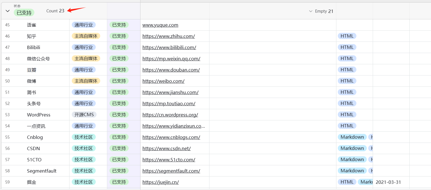The image size is (431, 190).
Task: Select row number 52
Action: click(x=7, y=104)
